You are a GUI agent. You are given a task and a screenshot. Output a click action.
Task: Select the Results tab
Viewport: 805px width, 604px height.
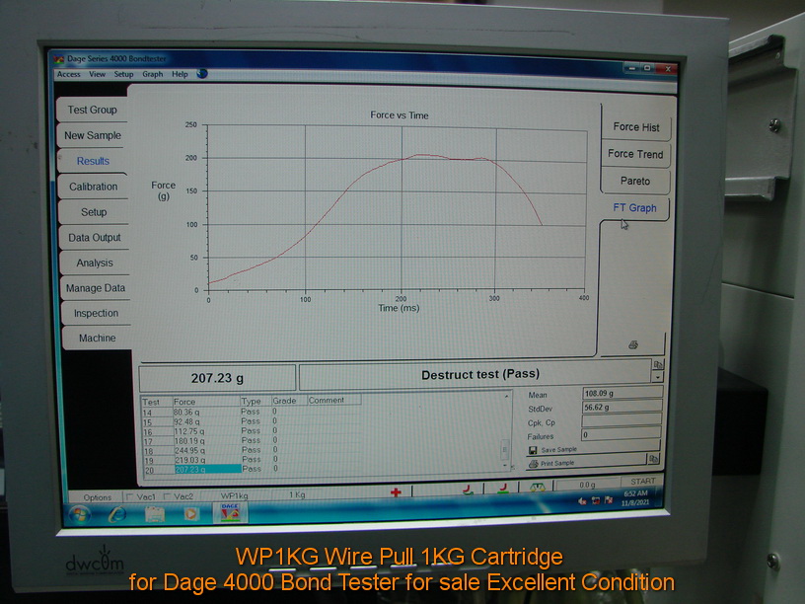[93, 161]
